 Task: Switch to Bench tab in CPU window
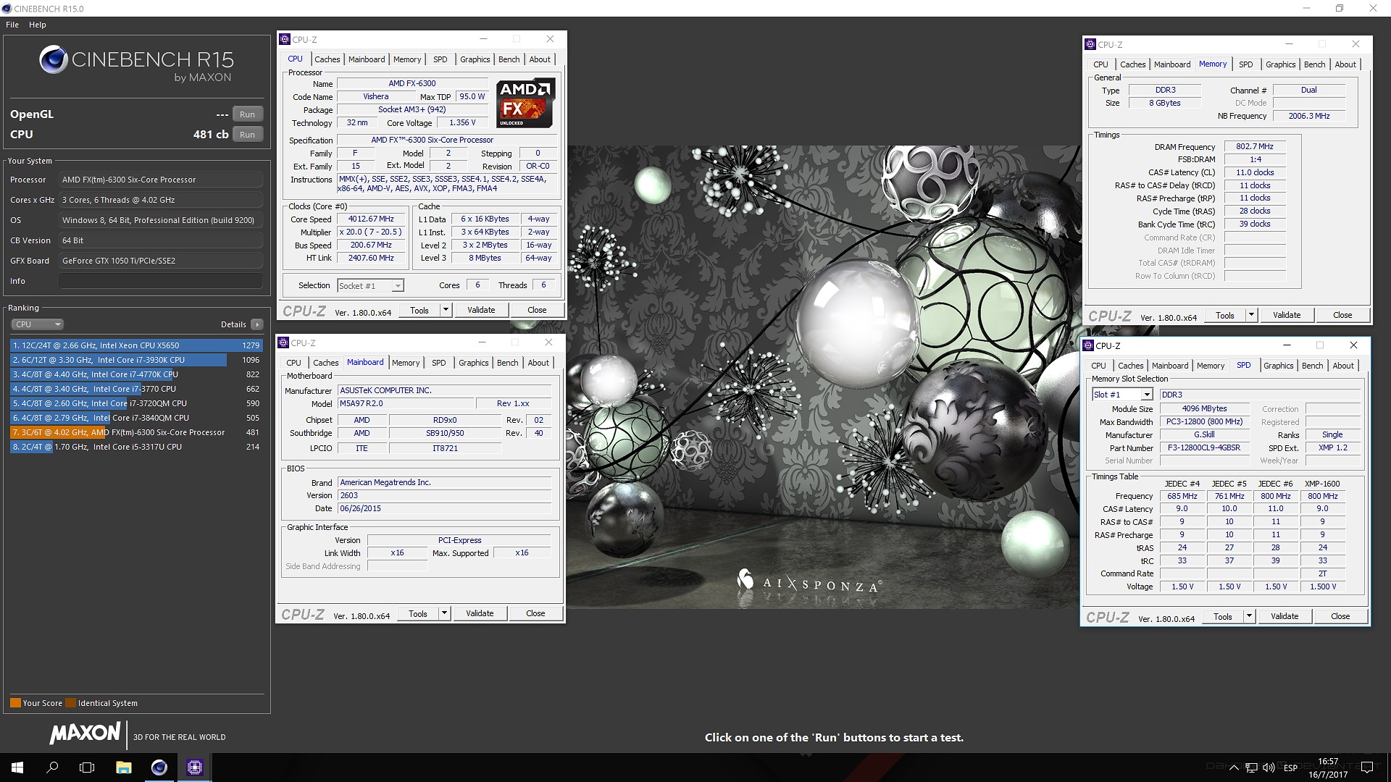pos(509,59)
